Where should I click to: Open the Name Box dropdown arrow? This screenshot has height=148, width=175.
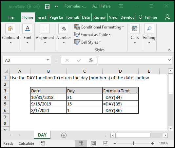[48, 60]
